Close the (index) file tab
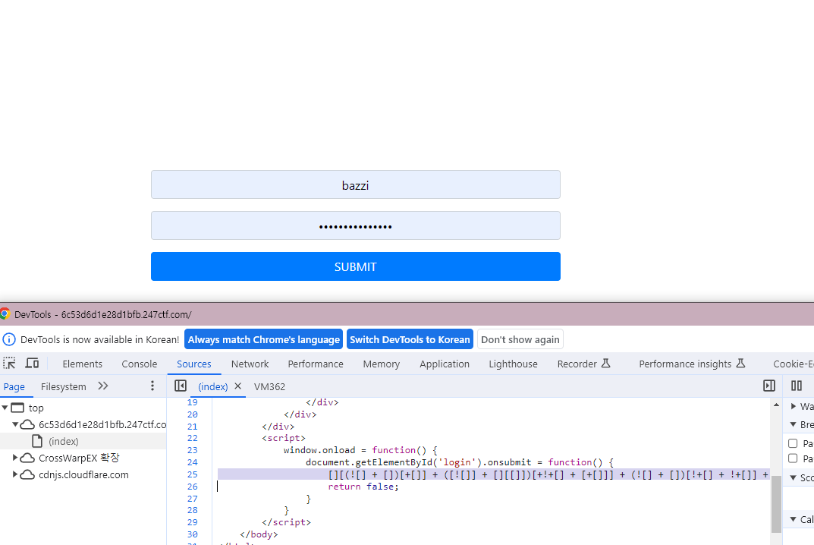The width and height of the screenshot is (814, 545). pos(237,386)
